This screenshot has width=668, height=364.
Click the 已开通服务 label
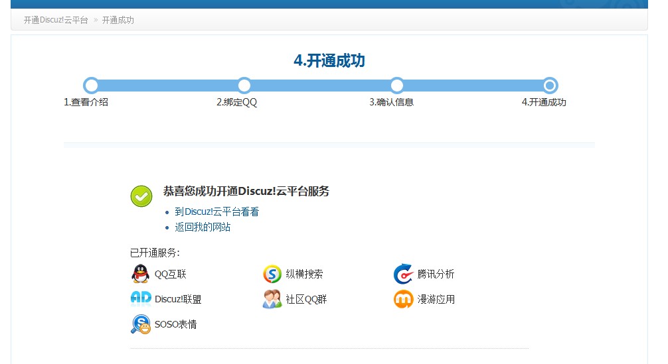pos(155,253)
